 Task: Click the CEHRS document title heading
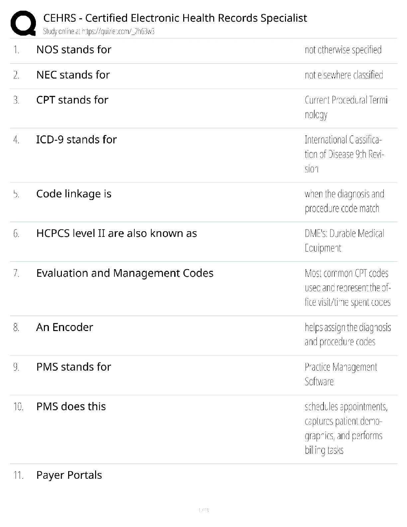click(175, 18)
